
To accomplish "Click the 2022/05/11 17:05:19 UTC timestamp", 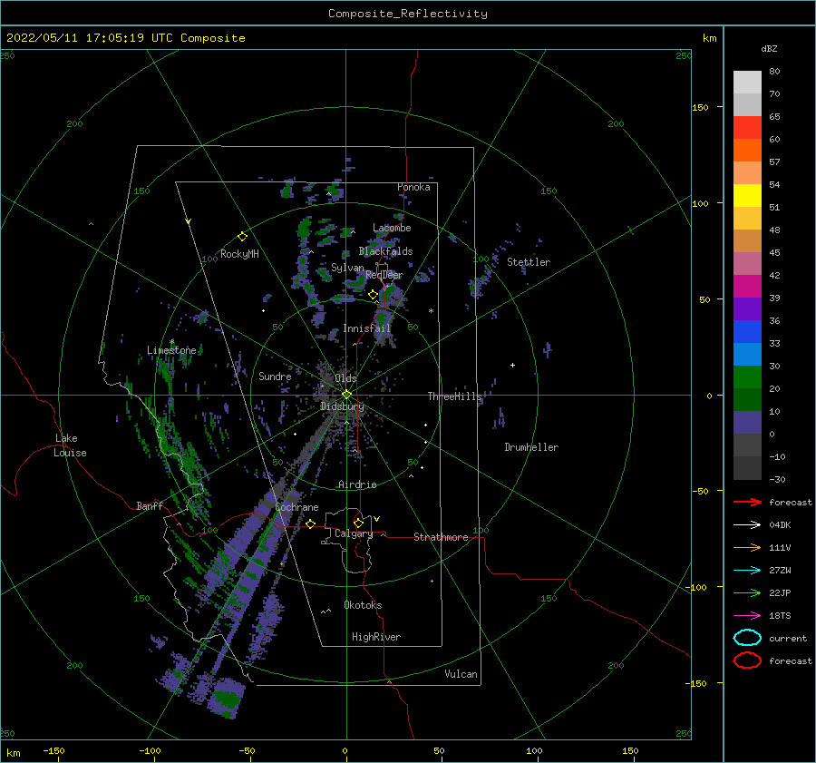I will pyautogui.click(x=90, y=38).
